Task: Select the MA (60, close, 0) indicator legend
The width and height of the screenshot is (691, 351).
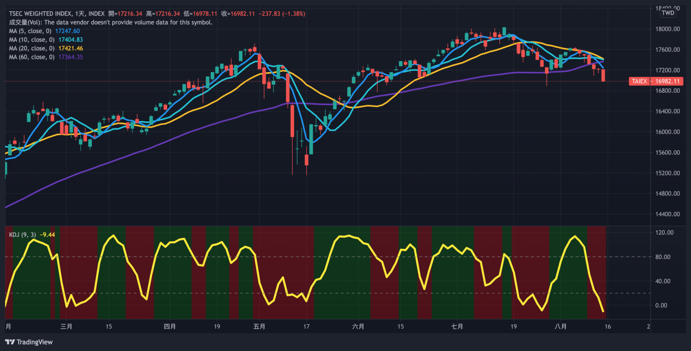Action: click(x=32, y=57)
